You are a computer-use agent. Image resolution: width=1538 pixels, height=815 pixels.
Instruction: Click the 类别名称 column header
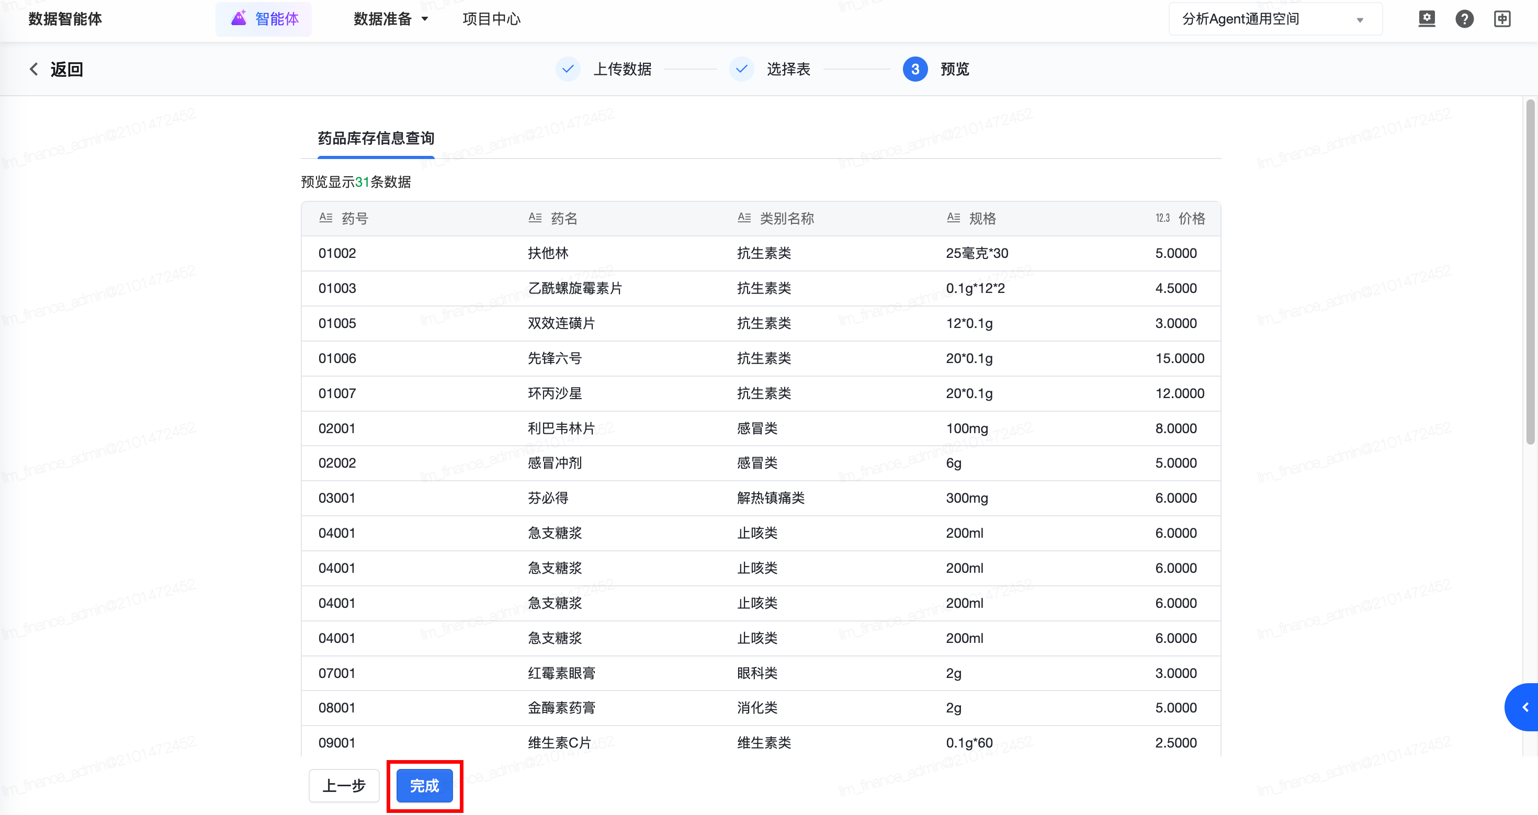click(787, 219)
